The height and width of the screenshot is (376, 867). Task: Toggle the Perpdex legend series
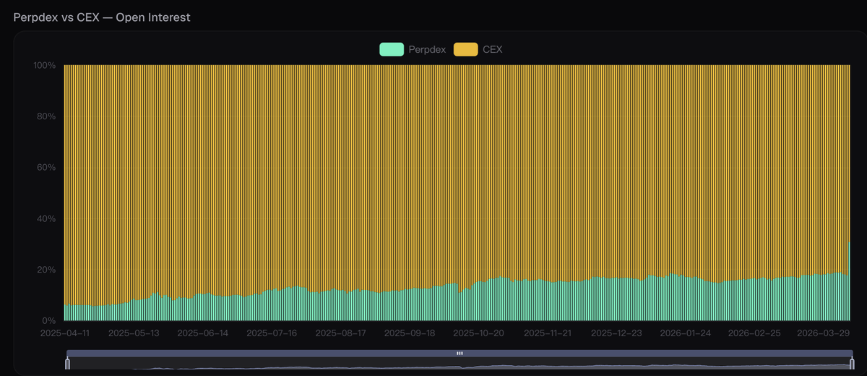click(x=413, y=49)
